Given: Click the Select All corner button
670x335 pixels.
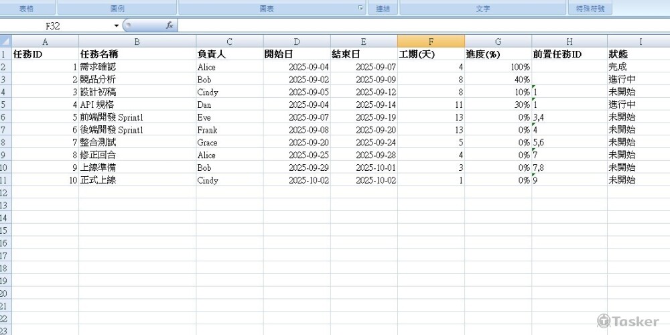Looking at the screenshot, I should tap(5, 42).
